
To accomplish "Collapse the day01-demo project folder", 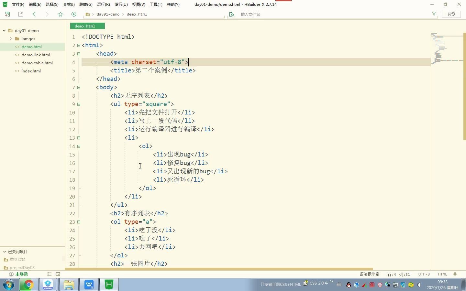I will click(x=4, y=30).
